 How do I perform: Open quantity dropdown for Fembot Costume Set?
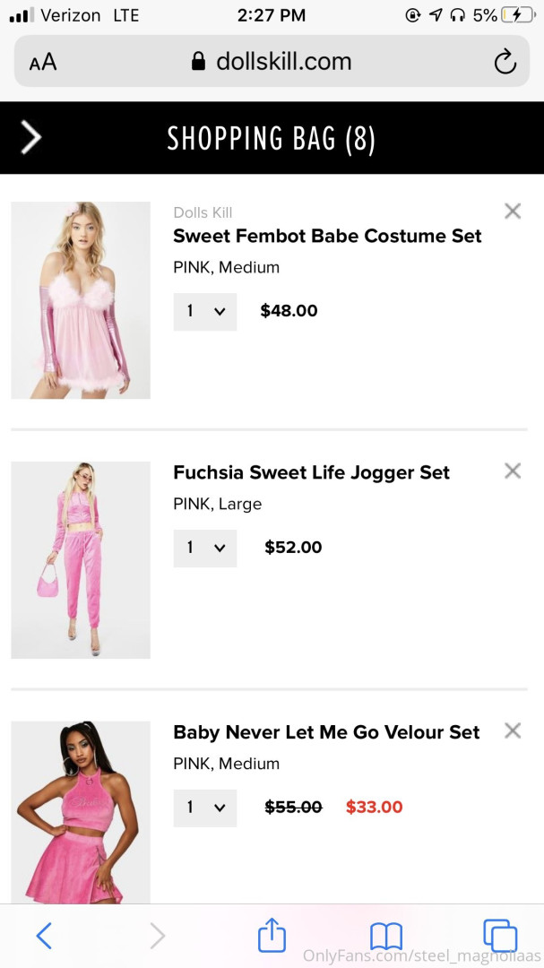point(205,312)
